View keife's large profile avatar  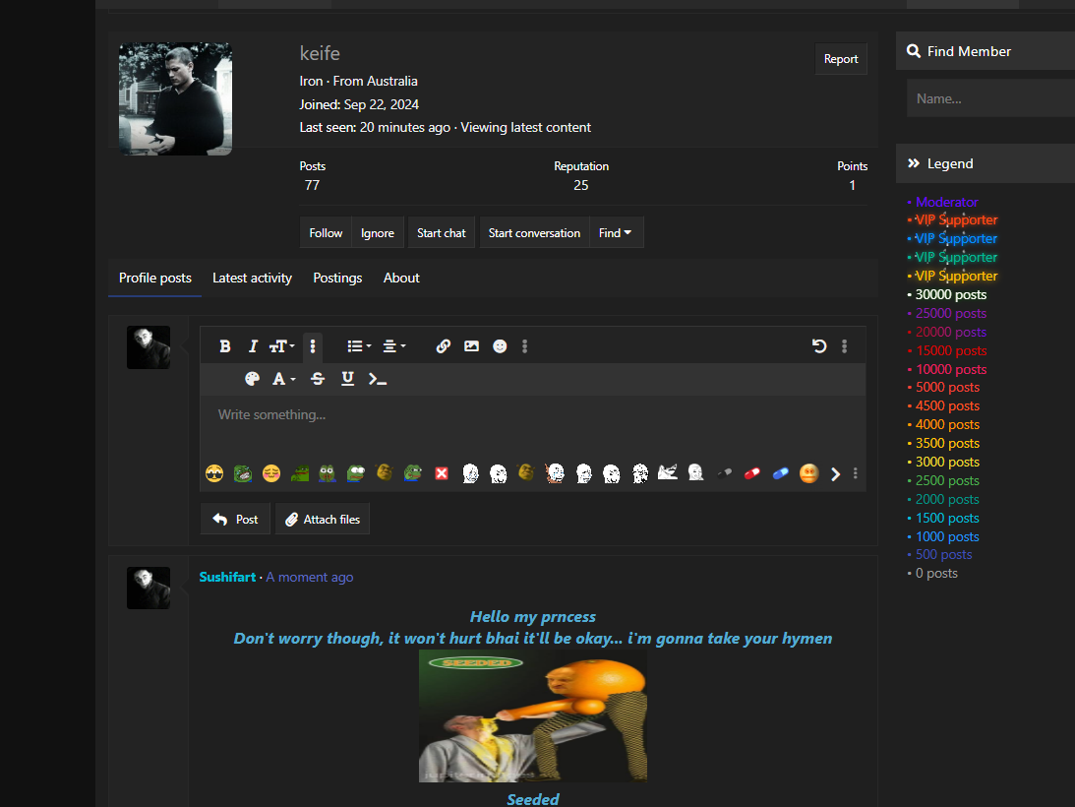coord(175,98)
